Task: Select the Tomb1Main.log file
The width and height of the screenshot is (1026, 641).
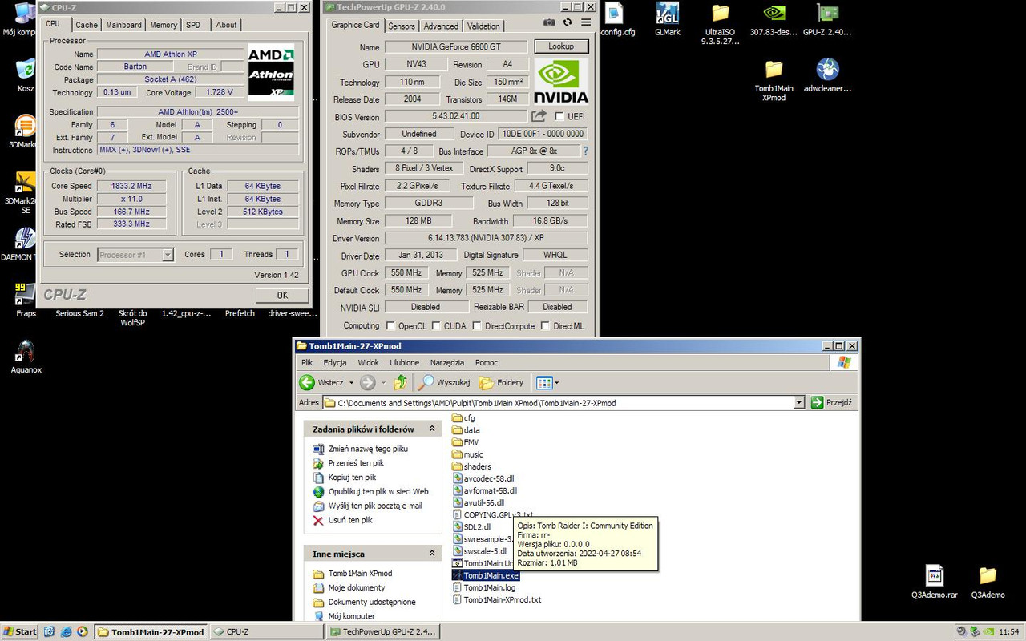Action: tap(483, 587)
